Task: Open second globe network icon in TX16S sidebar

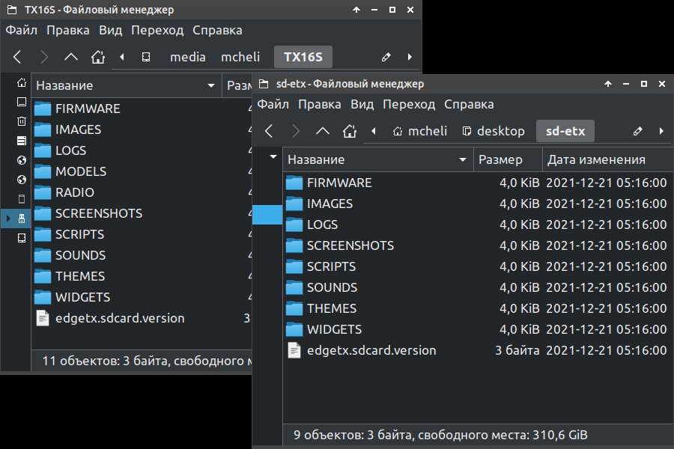Action: point(22,180)
